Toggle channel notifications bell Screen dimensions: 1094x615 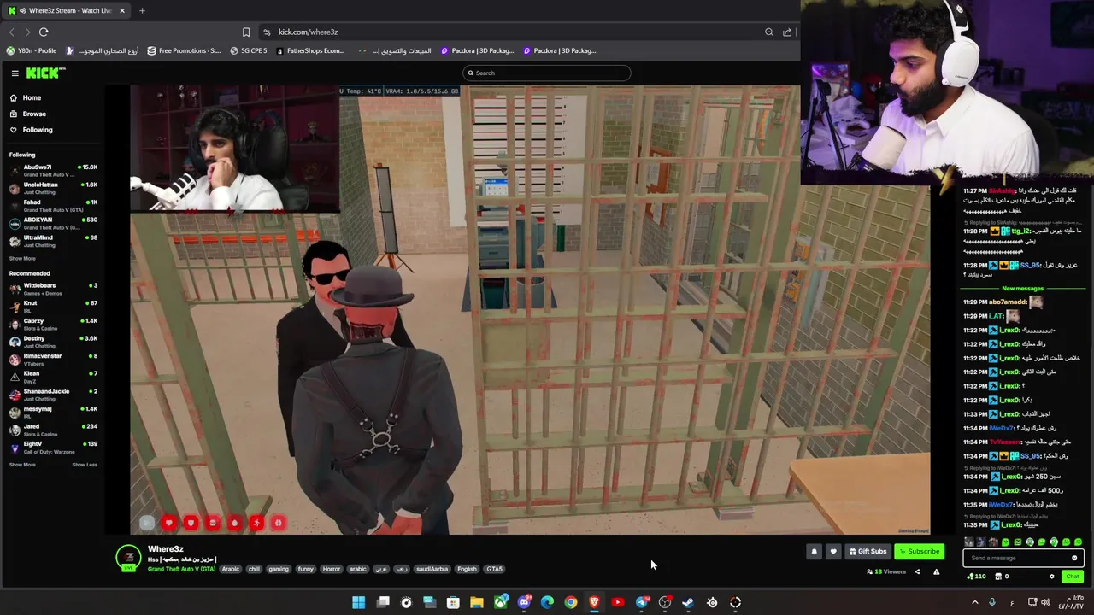coord(814,552)
